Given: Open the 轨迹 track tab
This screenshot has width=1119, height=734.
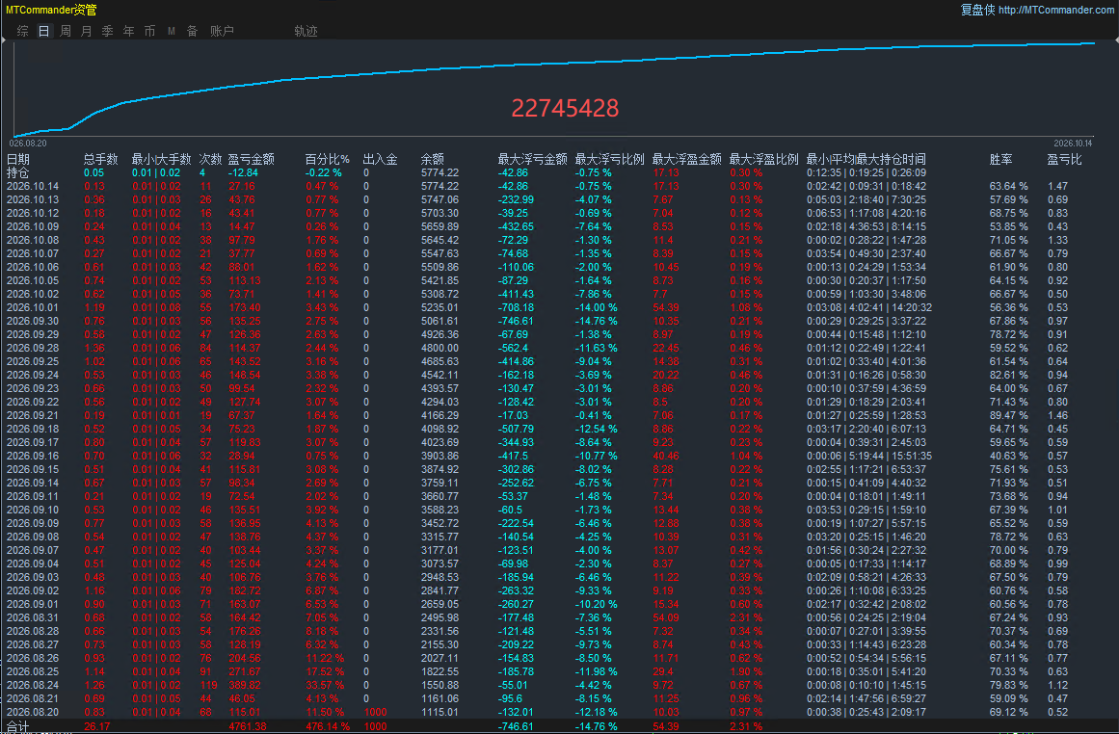Looking at the screenshot, I should click(306, 31).
